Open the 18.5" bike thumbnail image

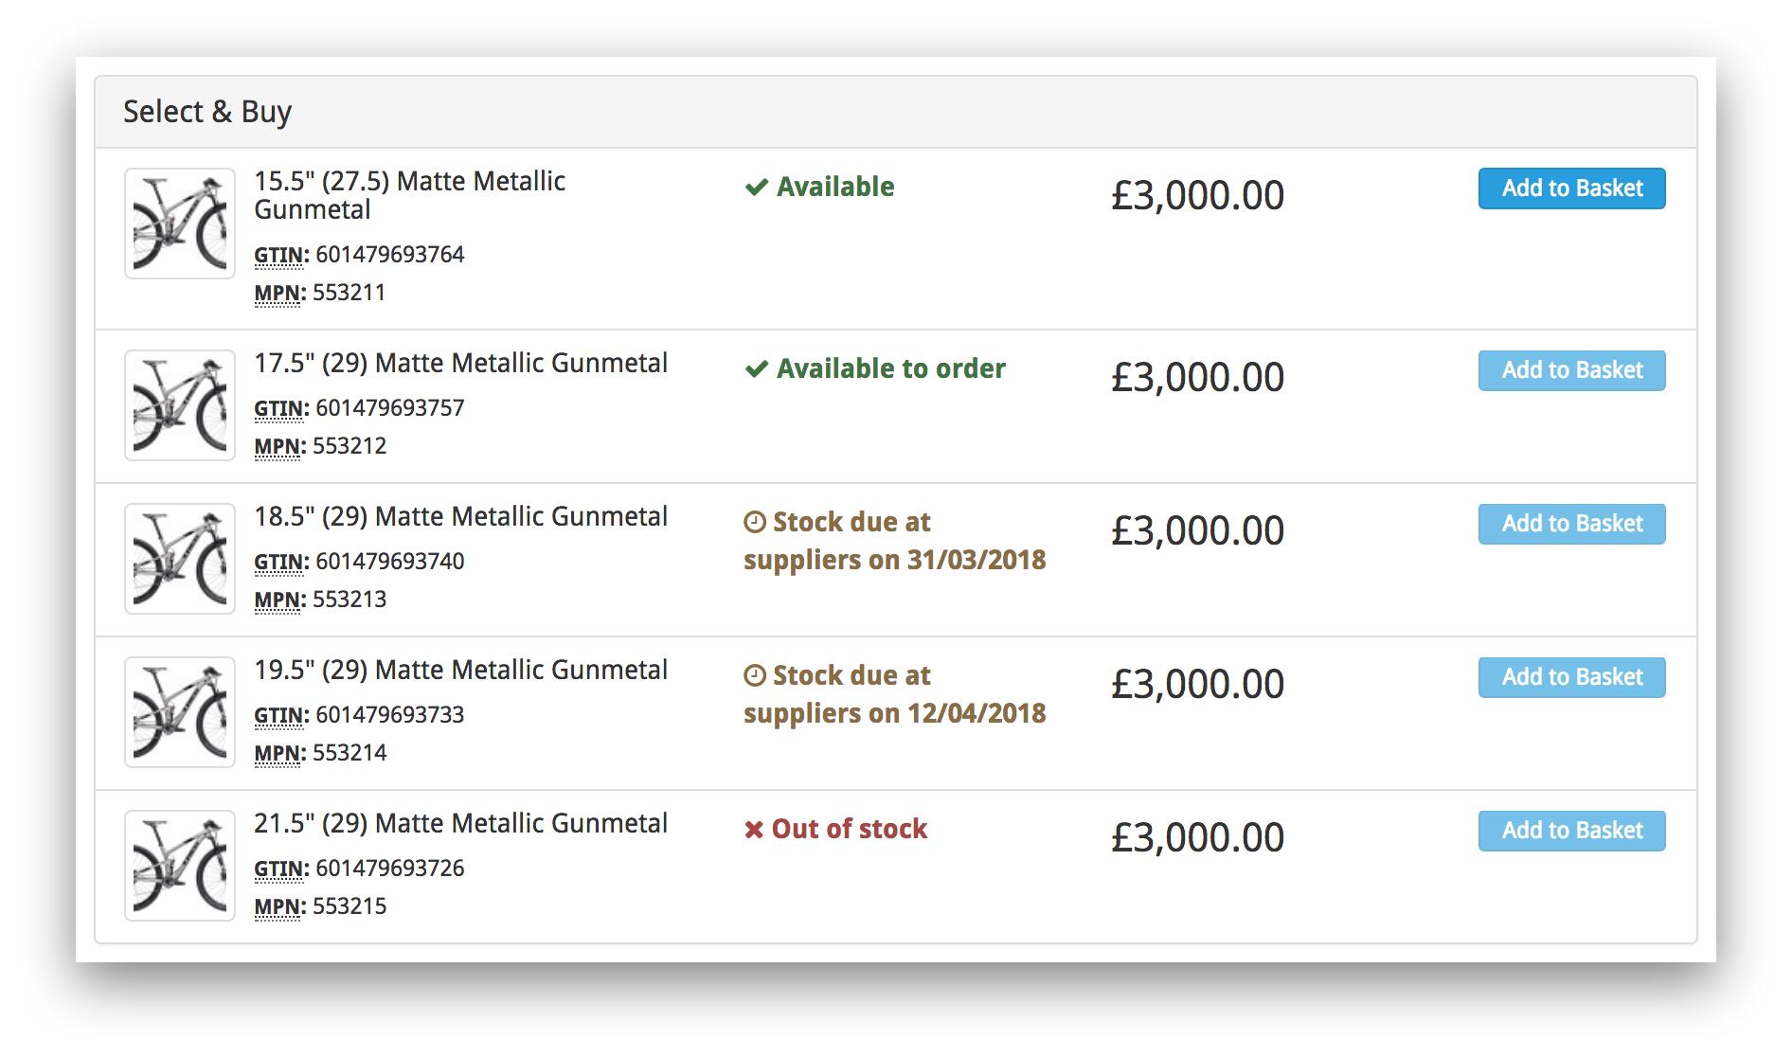pos(180,559)
